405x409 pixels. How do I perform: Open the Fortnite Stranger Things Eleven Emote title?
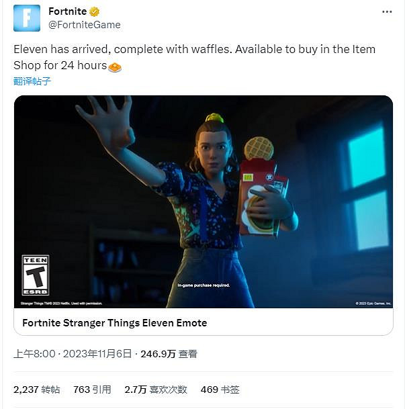click(114, 322)
